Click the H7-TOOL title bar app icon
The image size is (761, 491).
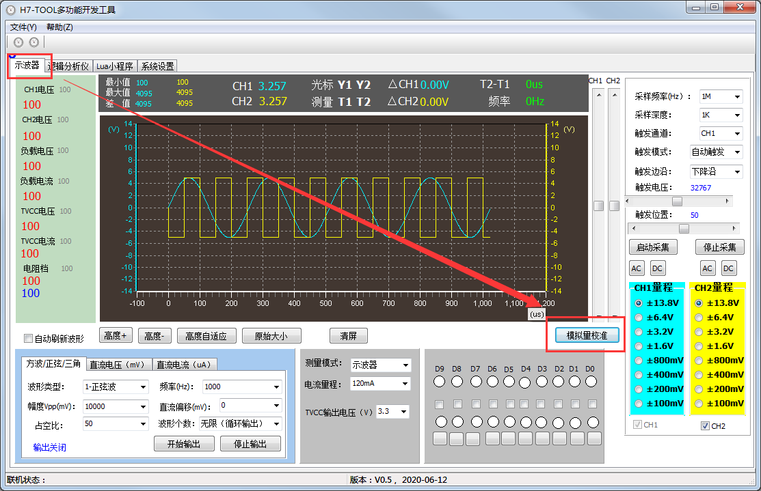10,10
